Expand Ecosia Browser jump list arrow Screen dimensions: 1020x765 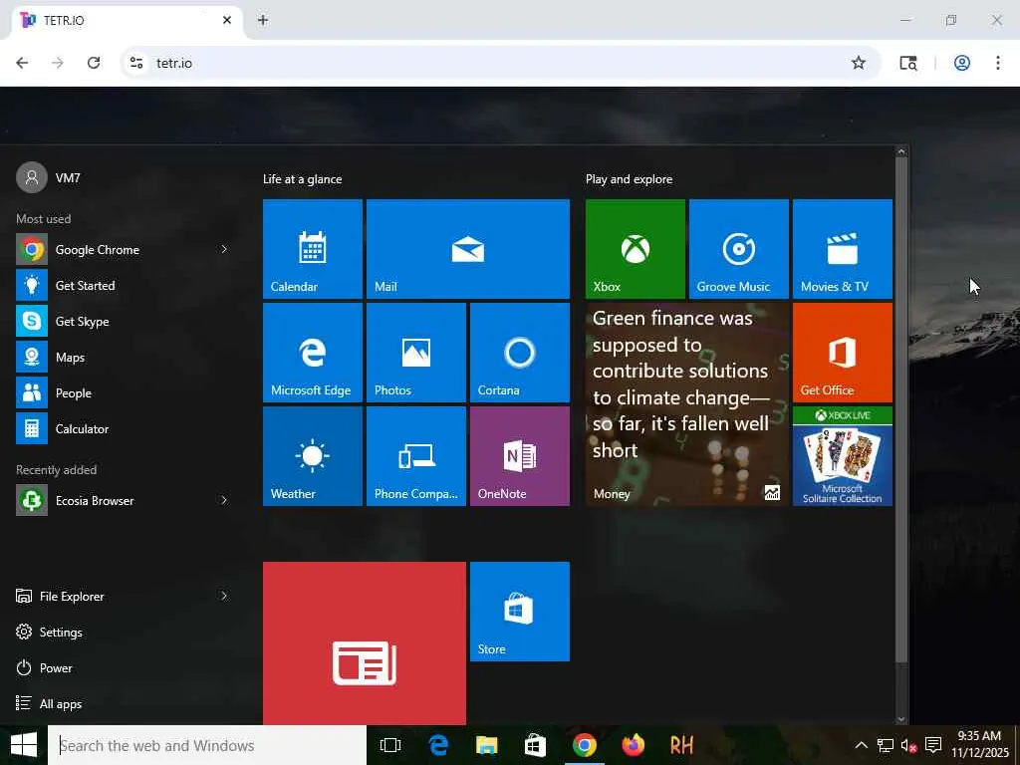[x=224, y=500]
